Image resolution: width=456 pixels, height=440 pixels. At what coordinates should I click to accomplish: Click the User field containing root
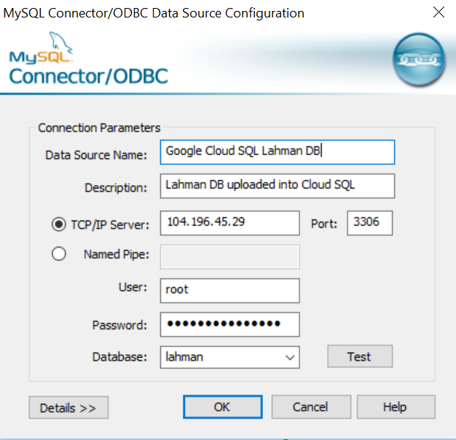click(229, 290)
